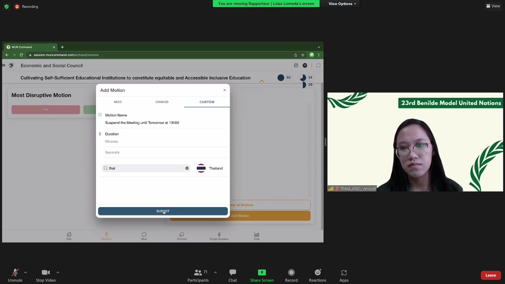505x284 pixels.
Task: Click the panel divider handle beside shared screen
Action: 325,142
